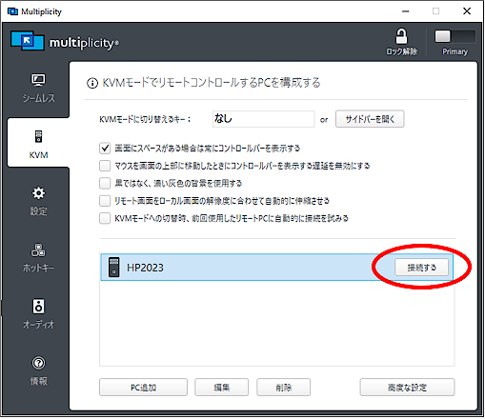Click the サイドバーを開く button
The image size is (485, 419).
click(370, 119)
